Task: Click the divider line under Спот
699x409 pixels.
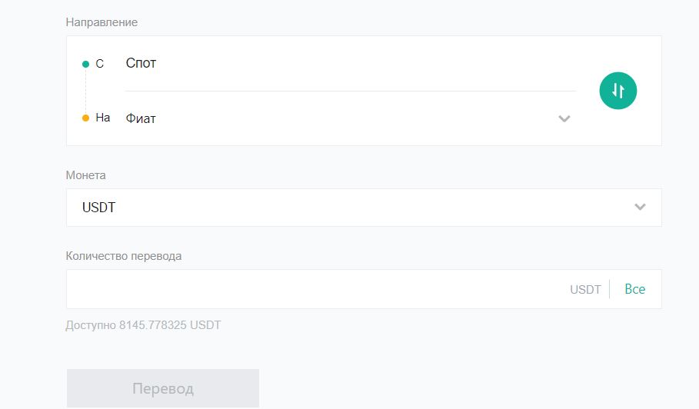Action: point(351,91)
